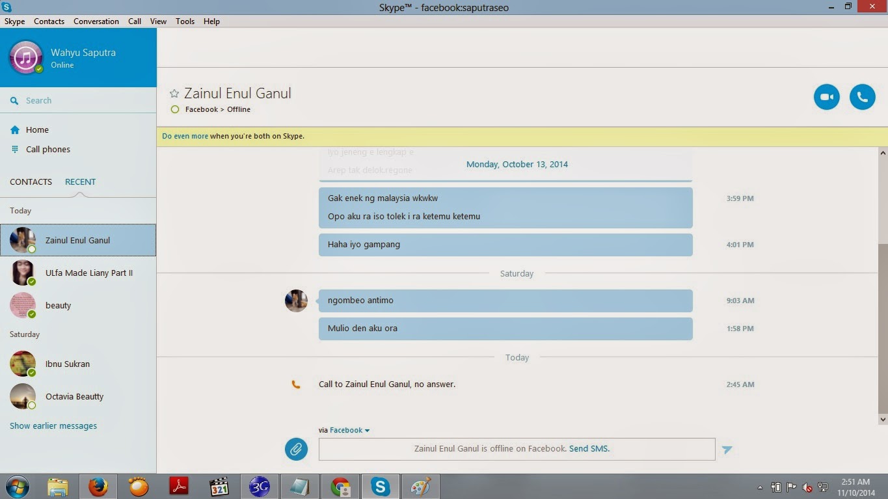Click the Skype taskbar icon

point(381,487)
